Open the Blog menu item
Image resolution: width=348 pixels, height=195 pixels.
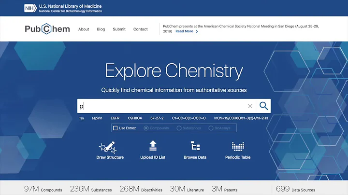click(101, 29)
